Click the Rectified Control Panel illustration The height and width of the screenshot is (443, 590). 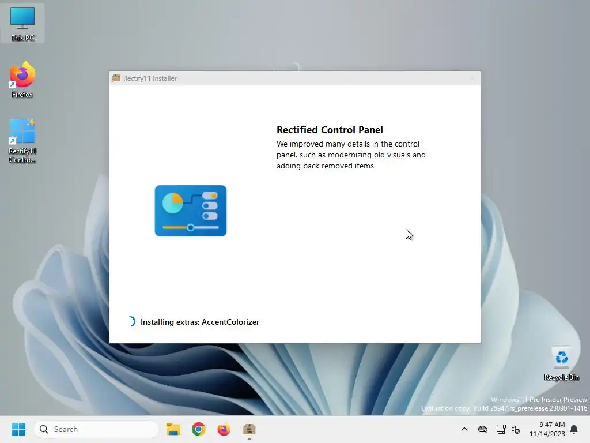coord(190,211)
